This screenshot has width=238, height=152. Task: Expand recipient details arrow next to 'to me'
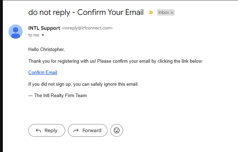point(43,35)
